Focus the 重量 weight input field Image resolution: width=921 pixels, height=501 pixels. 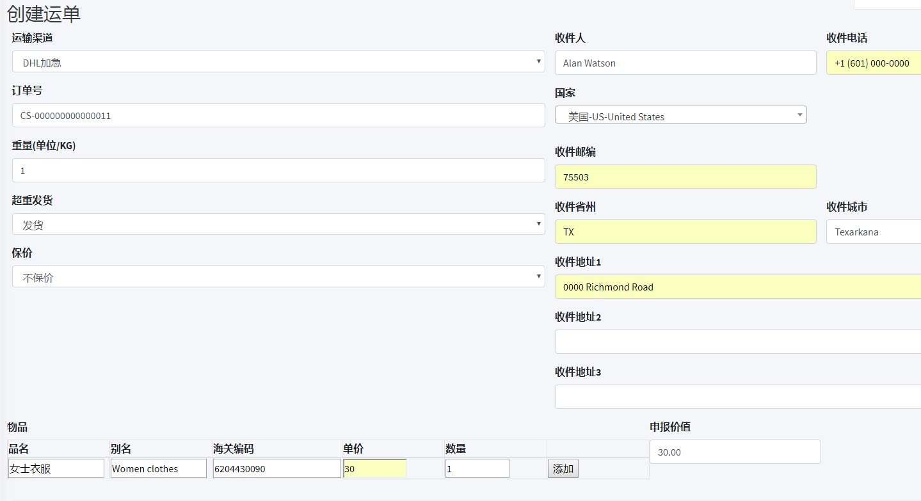278,171
